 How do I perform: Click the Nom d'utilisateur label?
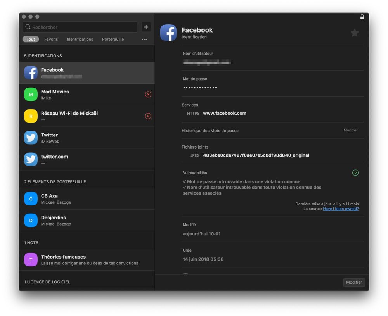click(x=198, y=54)
